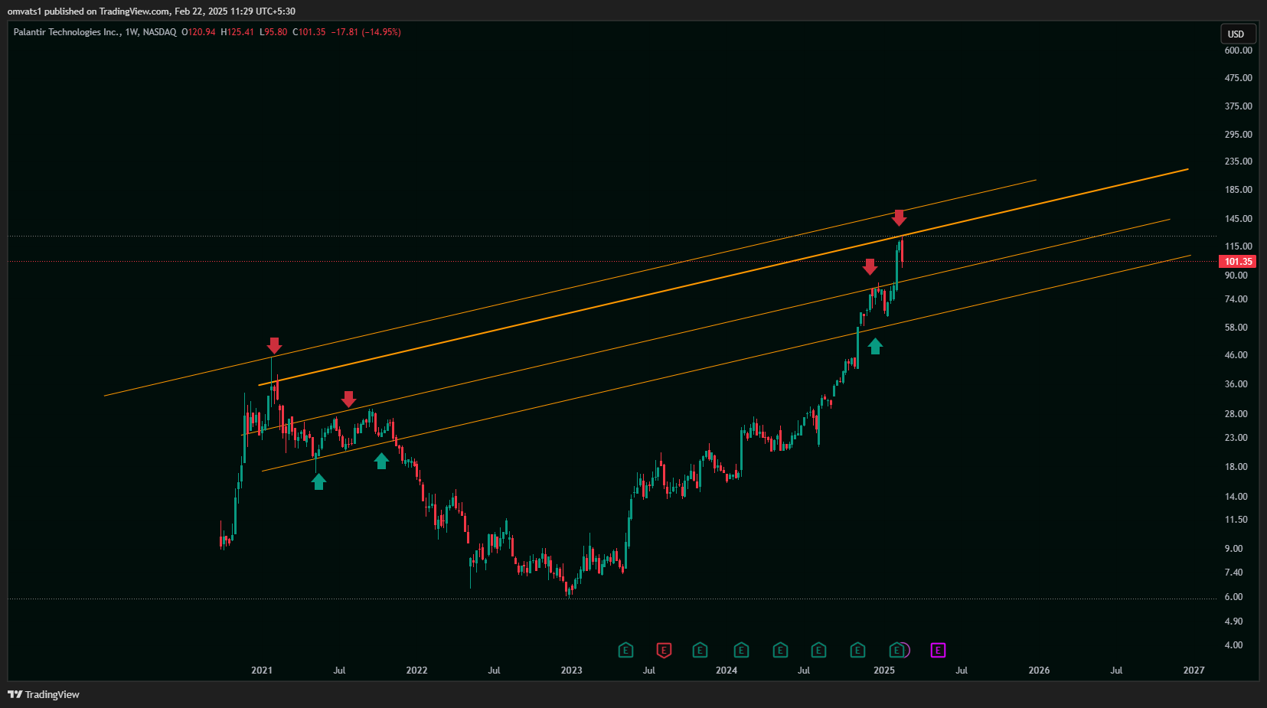Click the 2023 time axis label
This screenshot has width=1267, height=708.
pos(571,670)
